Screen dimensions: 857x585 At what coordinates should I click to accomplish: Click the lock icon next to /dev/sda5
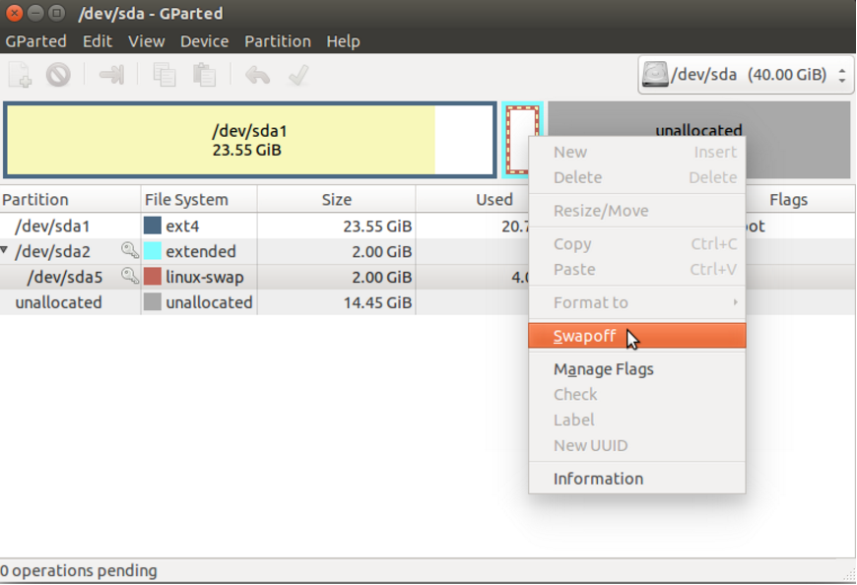129,277
